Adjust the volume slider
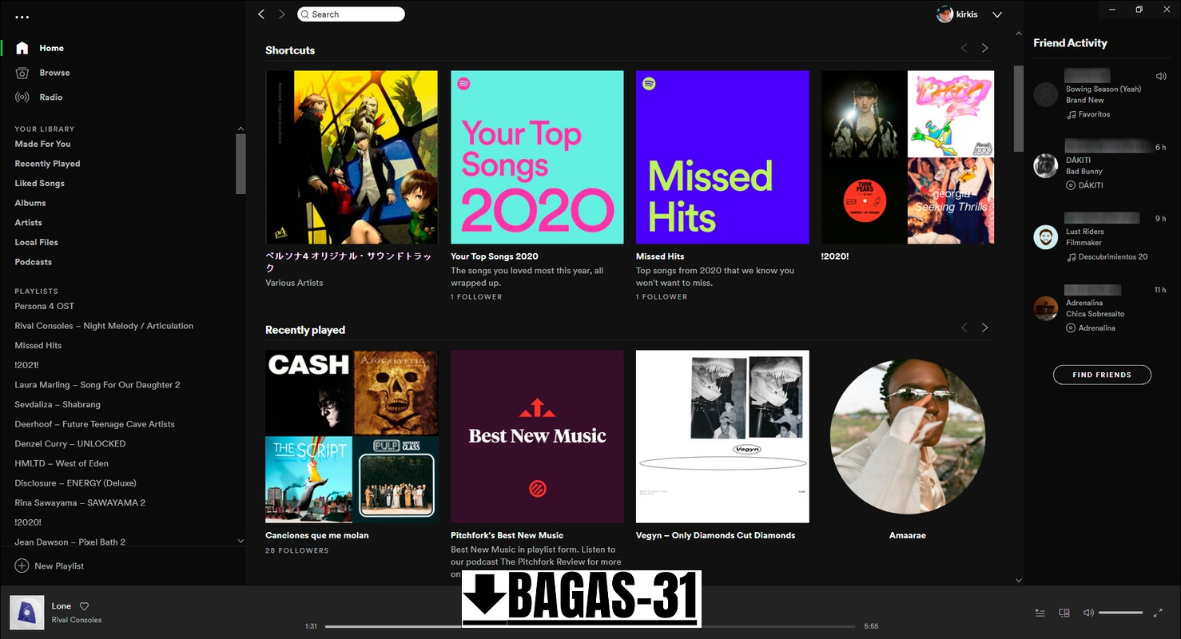This screenshot has width=1181, height=639. (1120, 613)
